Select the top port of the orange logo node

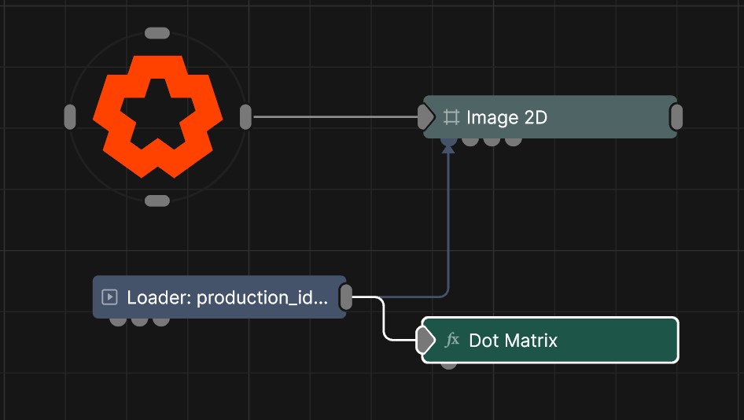[157, 33]
